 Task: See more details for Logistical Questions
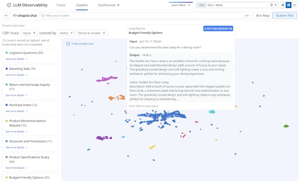coord(15,59)
